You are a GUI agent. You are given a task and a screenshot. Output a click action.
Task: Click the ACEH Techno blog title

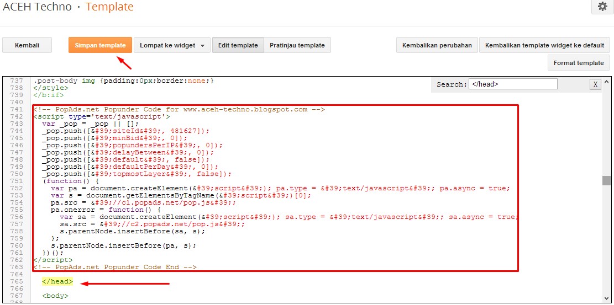pyautogui.click(x=36, y=7)
